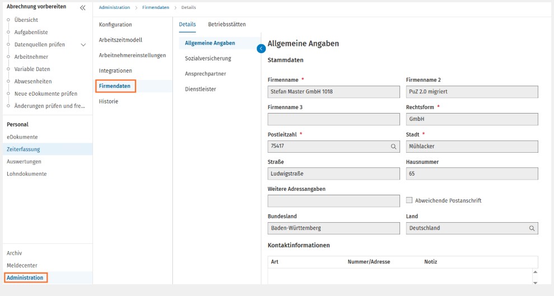Switch to the Betriebsstätten tab

(x=227, y=25)
